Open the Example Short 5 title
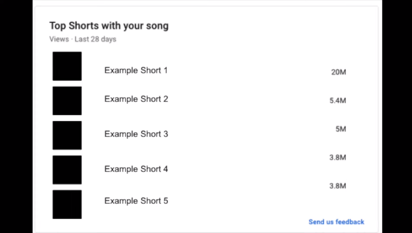This screenshot has height=233, width=412. pos(136,201)
